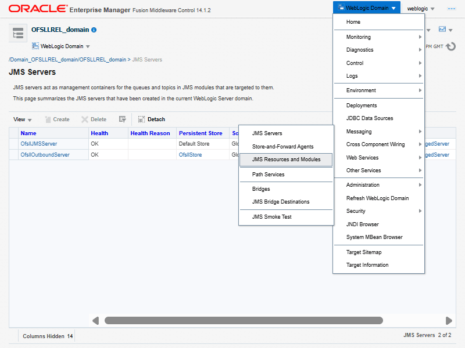Screen dimensions: 465x348
Task: Click the Detach button label
Action: tap(156, 119)
